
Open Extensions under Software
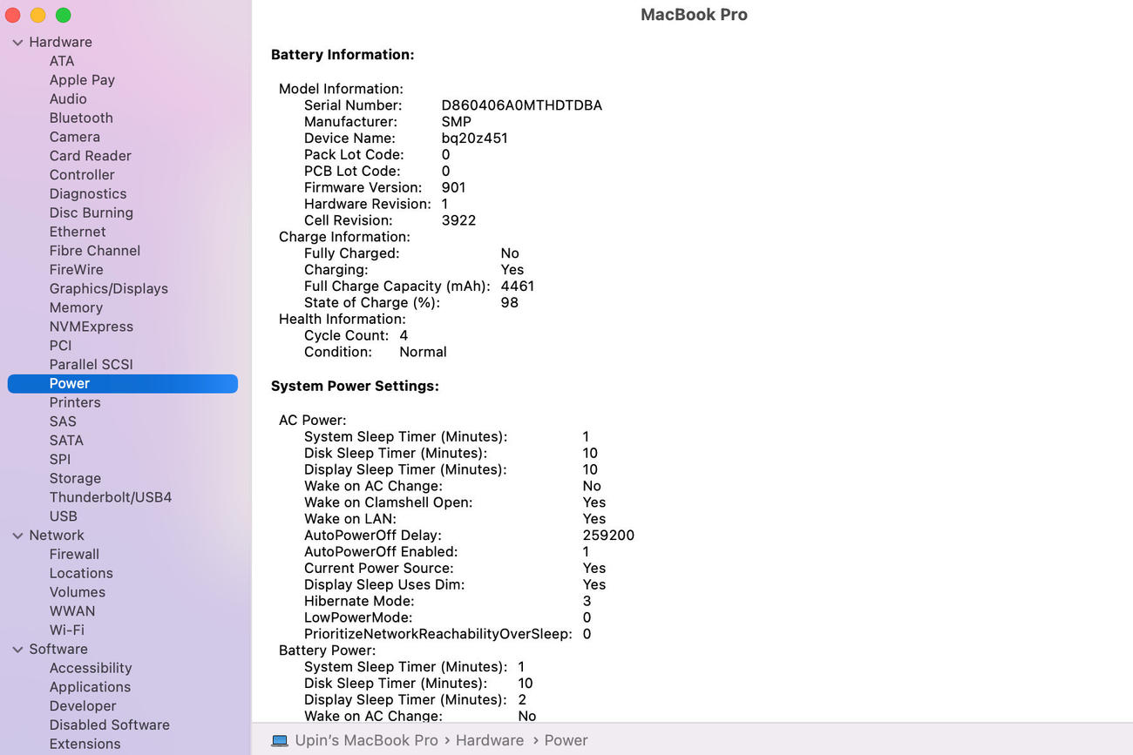tap(85, 745)
